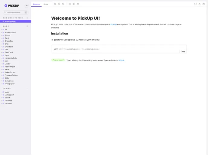Open the GitHub link
Viewport: 208px width, 155px height.
pos(121,60)
